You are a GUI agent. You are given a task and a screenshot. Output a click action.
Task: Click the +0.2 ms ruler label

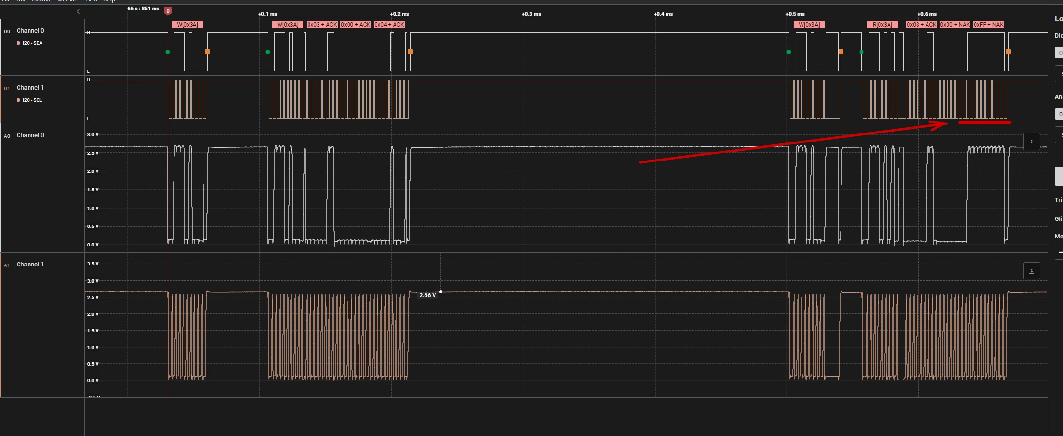[399, 14]
